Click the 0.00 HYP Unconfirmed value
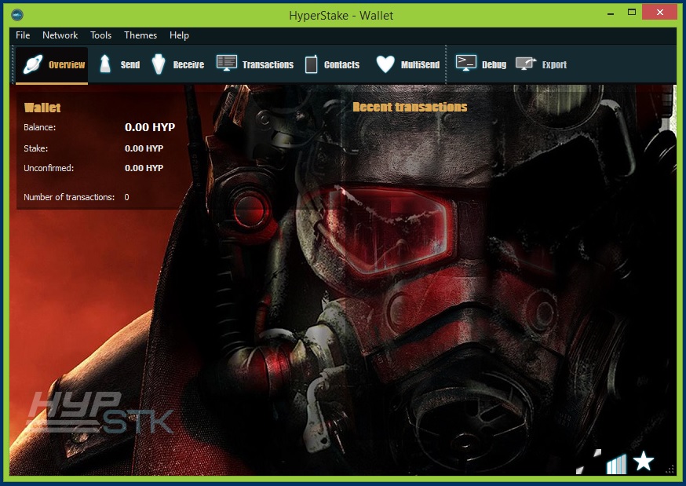 tap(144, 168)
